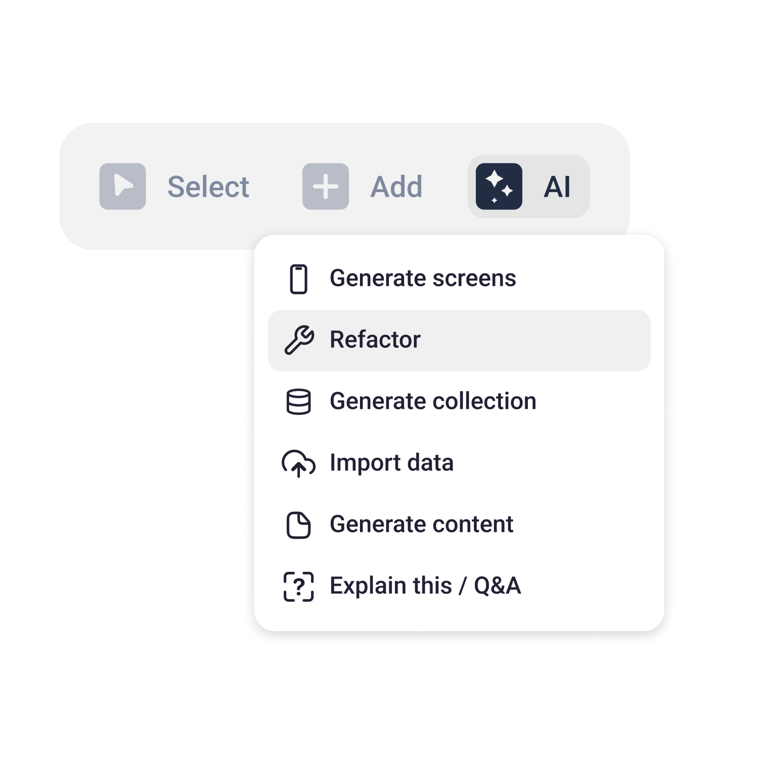Click the wrench icon beside Refactor
This screenshot has height=772, width=772.
coord(299,340)
